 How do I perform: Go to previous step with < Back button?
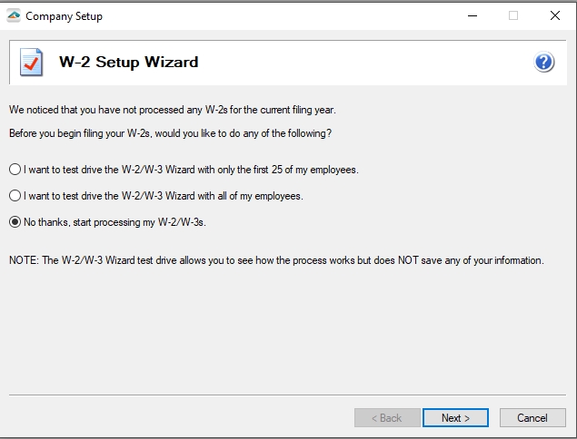coord(387,418)
